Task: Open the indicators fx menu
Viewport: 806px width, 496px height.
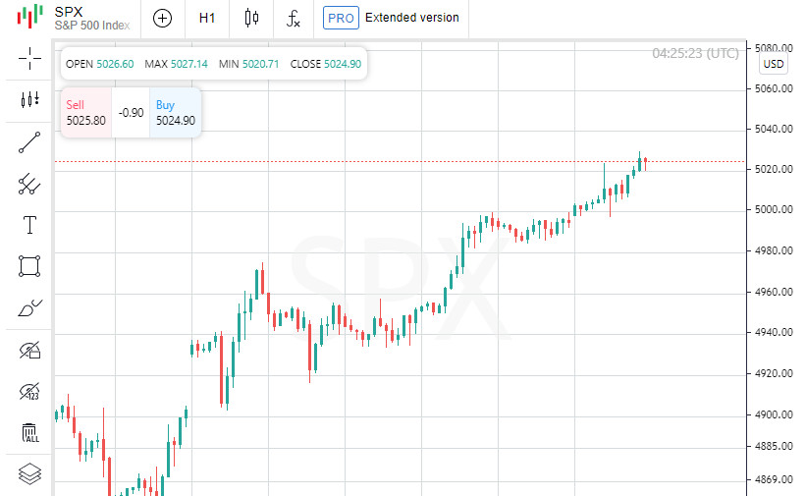Action: tap(293, 18)
